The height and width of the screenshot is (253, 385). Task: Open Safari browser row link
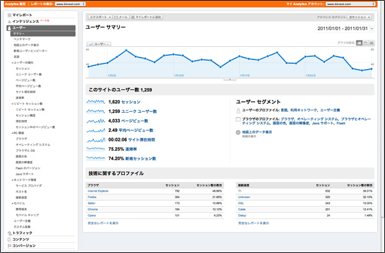point(92,203)
